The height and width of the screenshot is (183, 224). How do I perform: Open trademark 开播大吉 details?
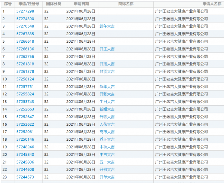107,64
